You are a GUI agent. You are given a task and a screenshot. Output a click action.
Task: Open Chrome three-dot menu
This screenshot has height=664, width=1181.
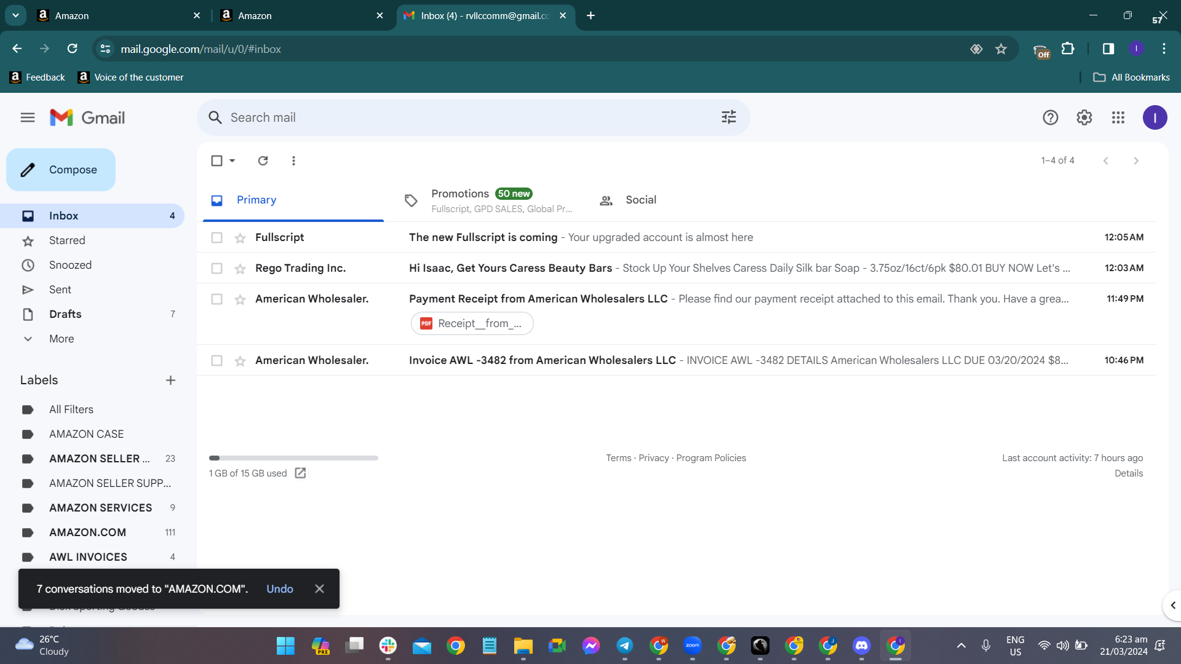1164,49
